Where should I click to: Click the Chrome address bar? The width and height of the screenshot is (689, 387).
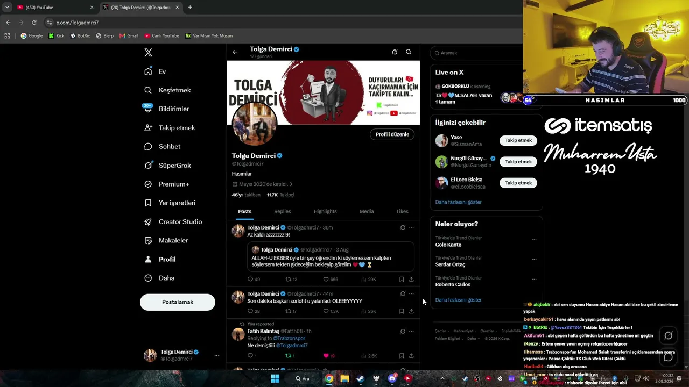(280, 23)
